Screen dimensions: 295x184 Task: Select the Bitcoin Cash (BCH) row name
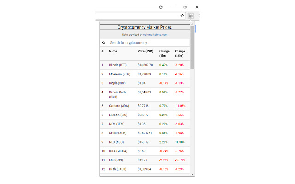(118, 94)
